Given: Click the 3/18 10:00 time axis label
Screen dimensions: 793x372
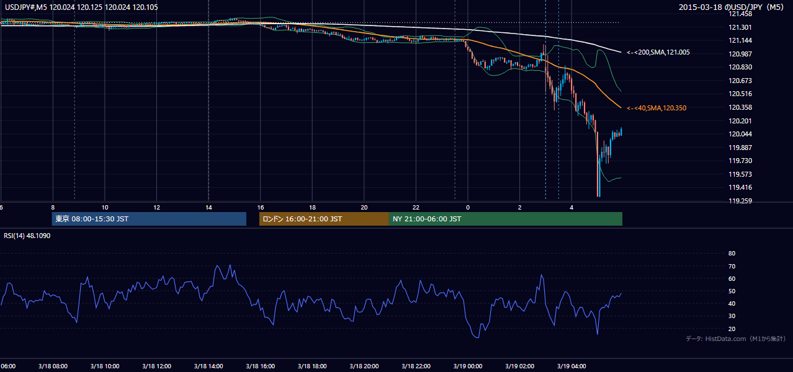Looking at the screenshot, I should tap(104, 366).
